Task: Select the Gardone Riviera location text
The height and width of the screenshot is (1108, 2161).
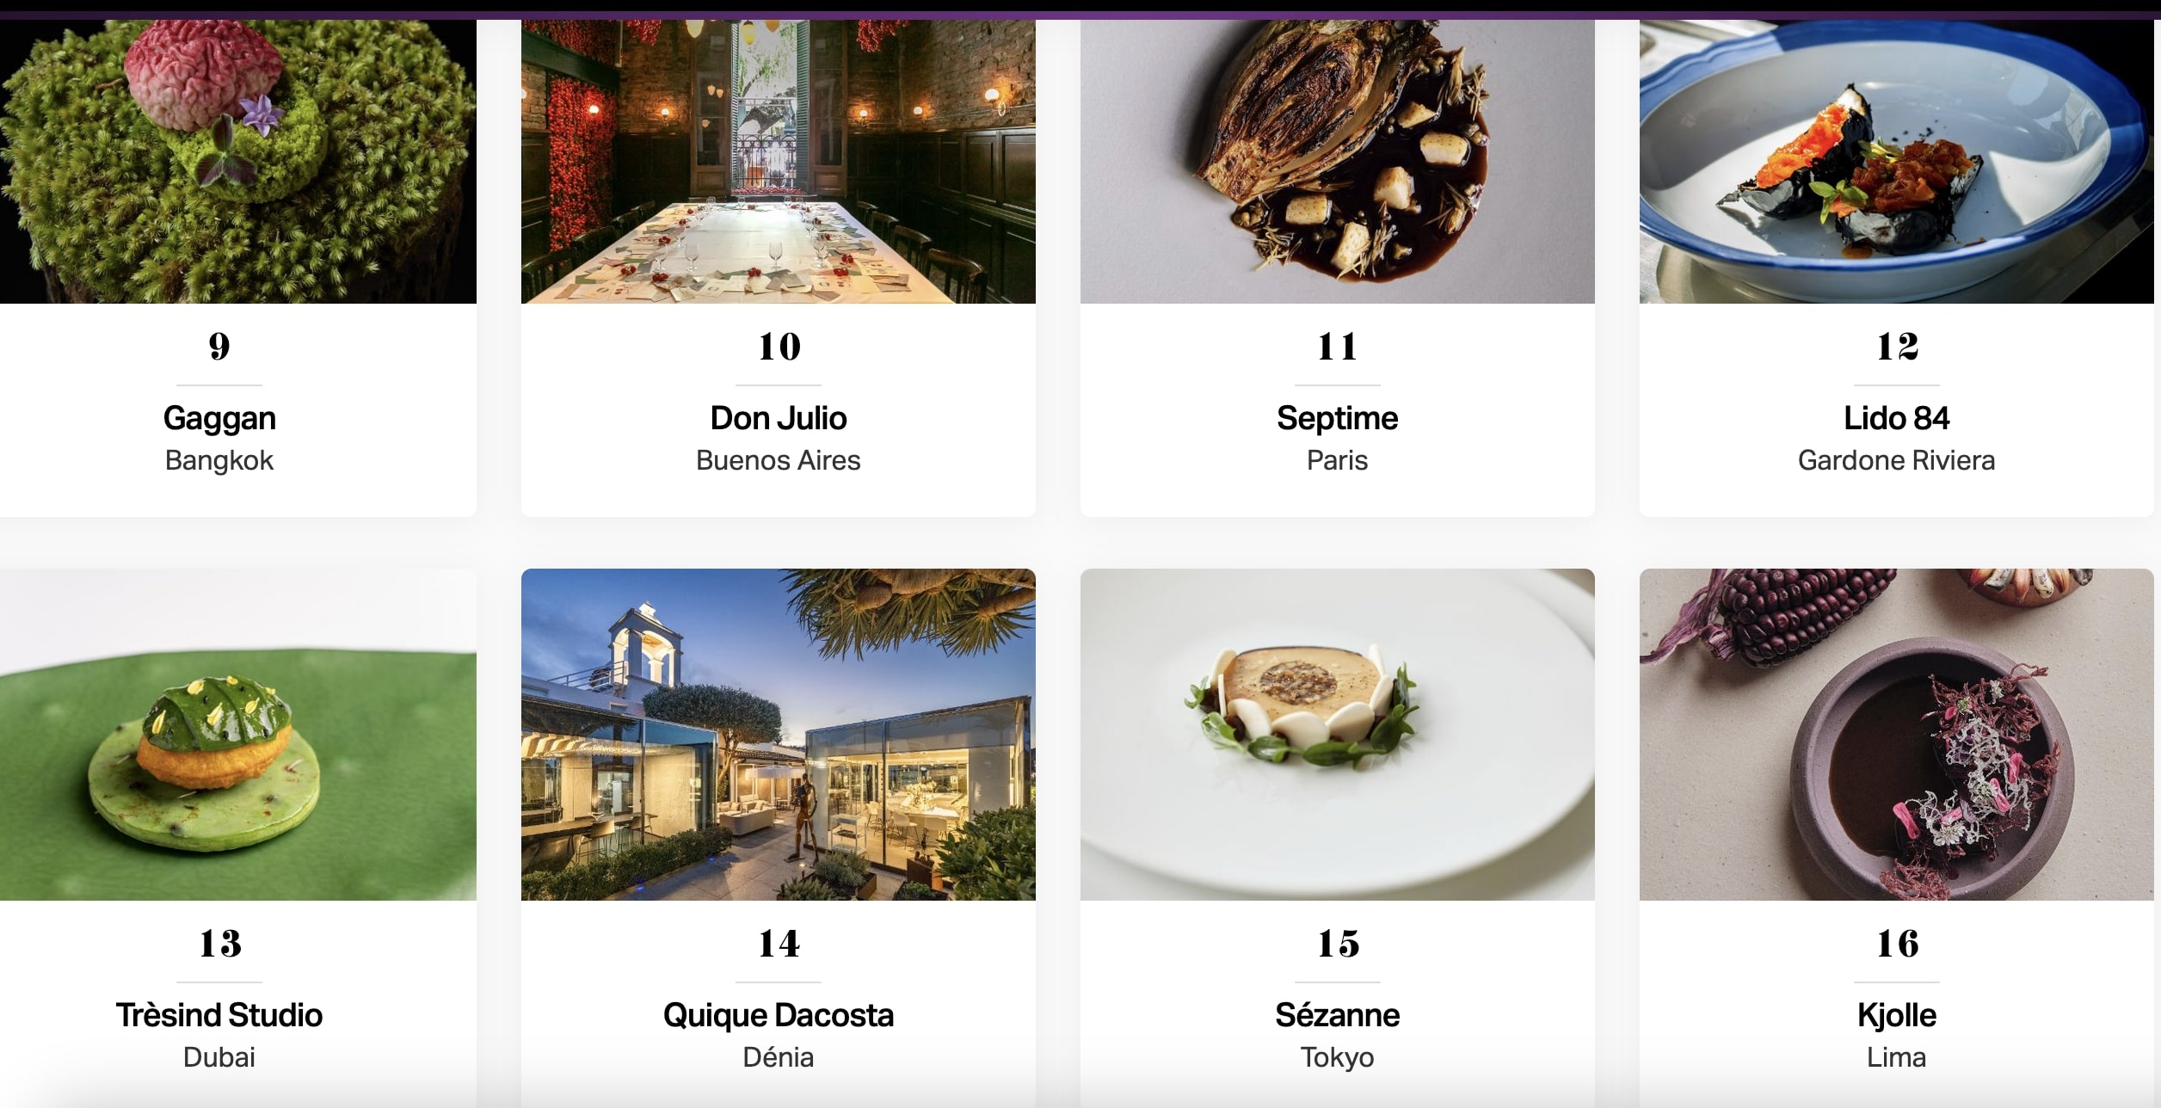Action: click(x=1896, y=460)
